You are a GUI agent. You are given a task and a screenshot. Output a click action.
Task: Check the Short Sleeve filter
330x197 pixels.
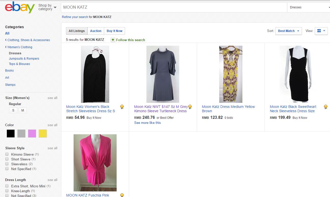click(7, 159)
